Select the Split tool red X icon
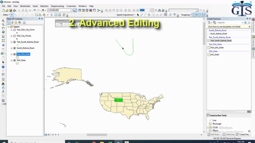The height and width of the screenshot is (143, 255). [x=48, y=15]
